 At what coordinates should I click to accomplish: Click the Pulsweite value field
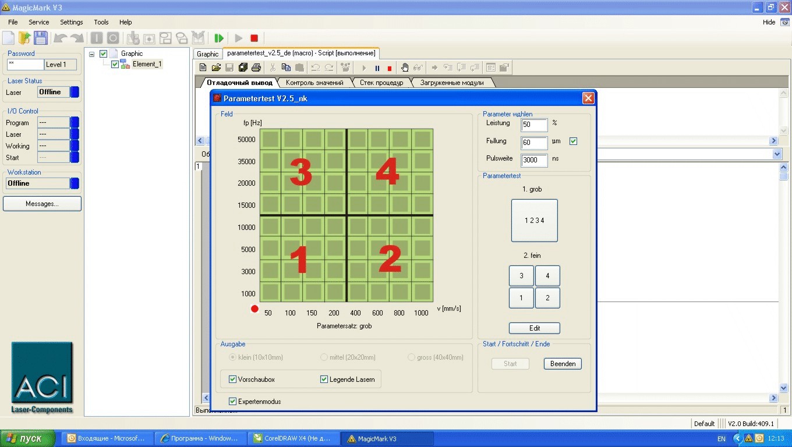(x=534, y=160)
